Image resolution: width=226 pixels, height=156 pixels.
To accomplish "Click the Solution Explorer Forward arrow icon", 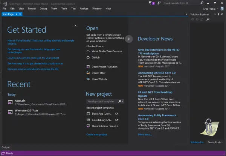I will tap(197, 19).
